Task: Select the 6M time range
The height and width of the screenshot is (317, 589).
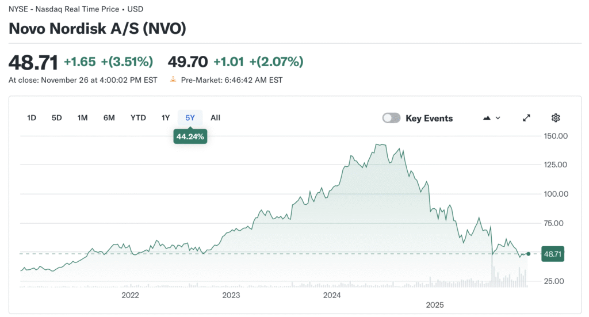Action: coord(109,118)
